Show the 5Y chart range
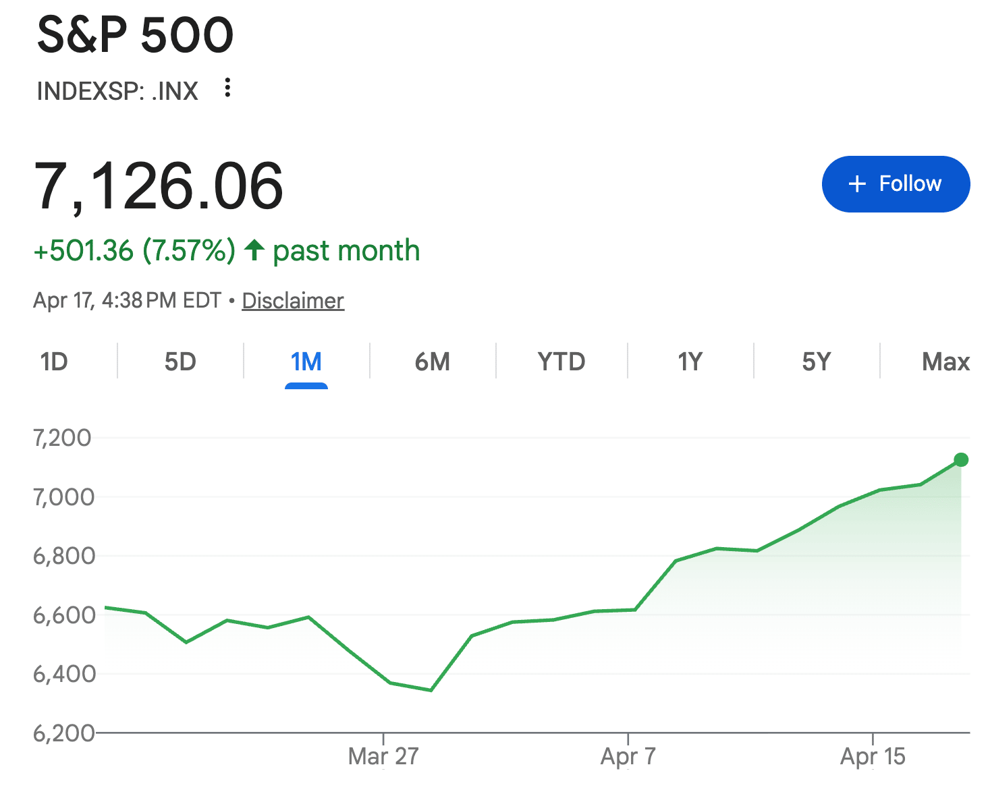 (x=817, y=362)
